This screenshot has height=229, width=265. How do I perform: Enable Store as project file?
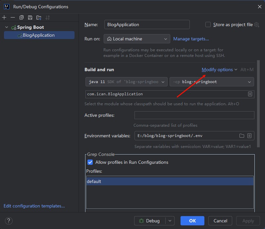208,25
